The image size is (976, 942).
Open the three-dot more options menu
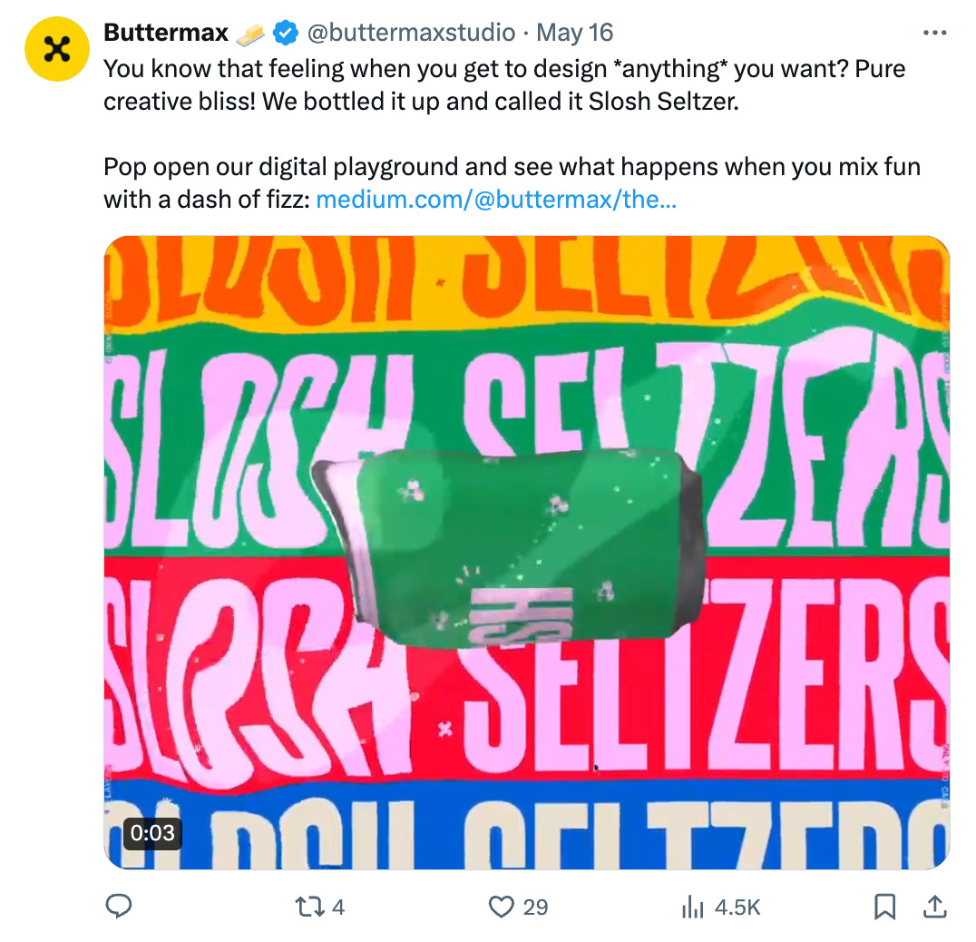[935, 33]
